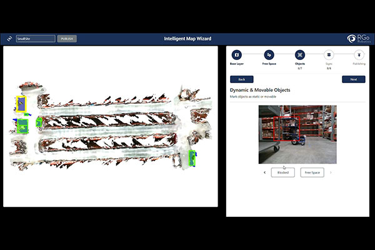Select the green object at map's lower right

(192, 158)
